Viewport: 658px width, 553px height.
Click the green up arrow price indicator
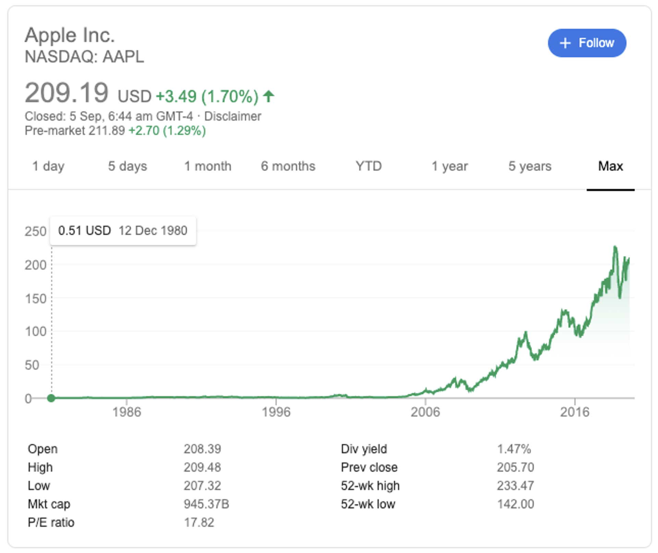pos(269,96)
